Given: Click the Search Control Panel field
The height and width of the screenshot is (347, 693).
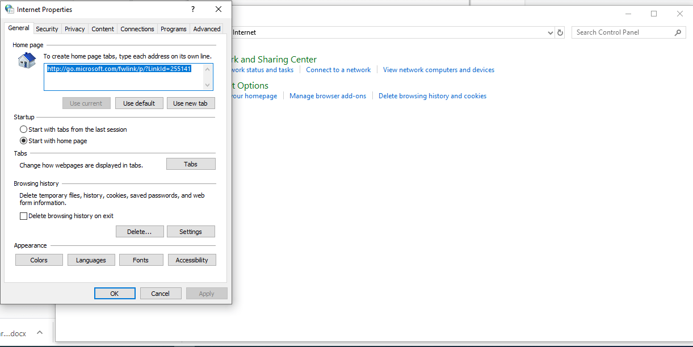Looking at the screenshot, I should [x=623, y=33].
